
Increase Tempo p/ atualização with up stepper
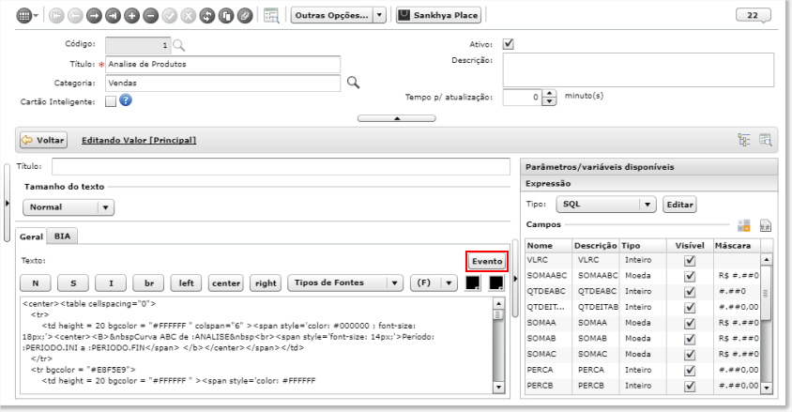[x=549, y=94]
